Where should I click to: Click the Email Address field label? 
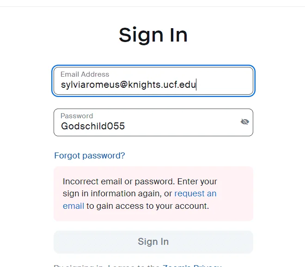coord(85,74)
